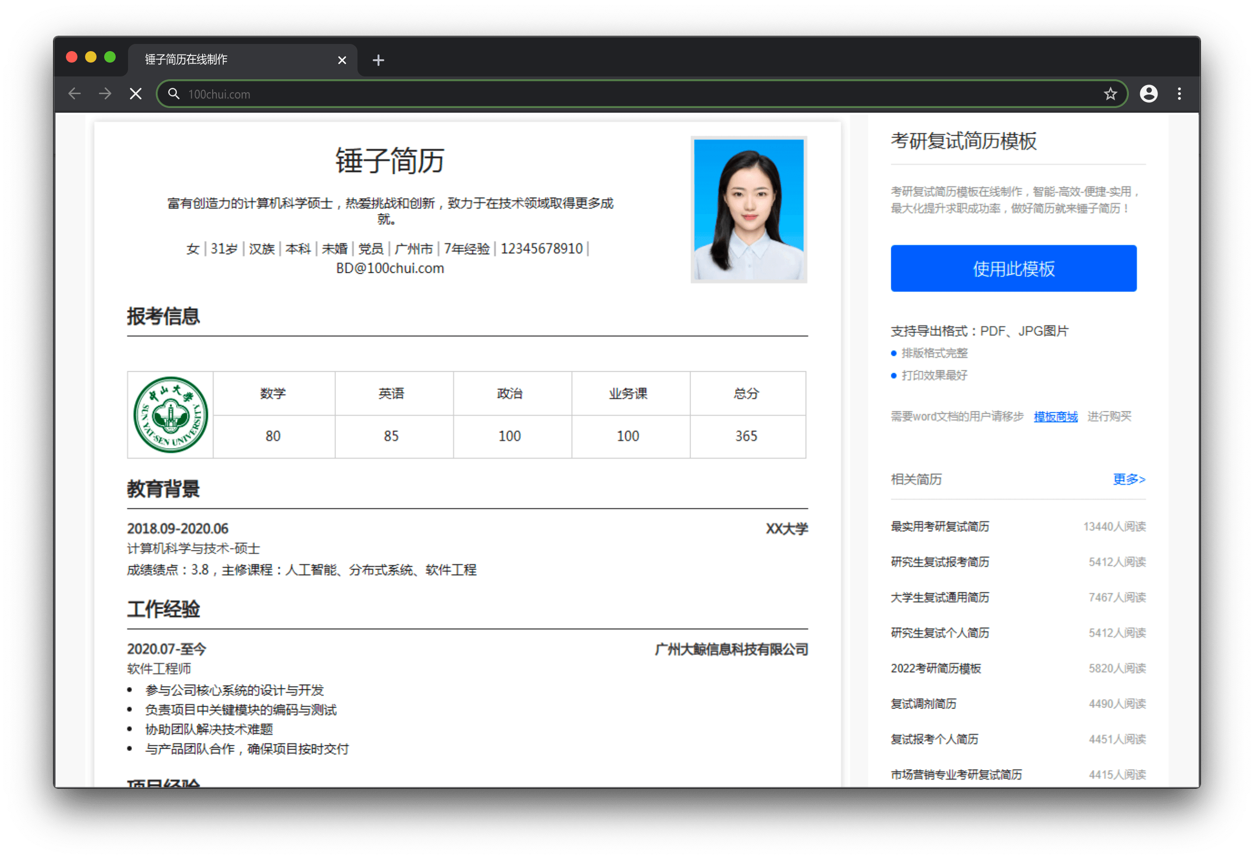
Task: Click the politics score 100 cell under 政治
Action: tap(512, 436)
